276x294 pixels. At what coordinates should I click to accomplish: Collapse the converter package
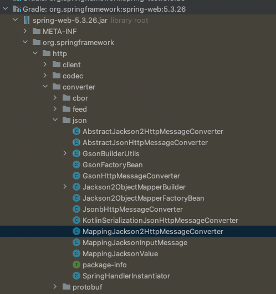click(x=45, y=87)
